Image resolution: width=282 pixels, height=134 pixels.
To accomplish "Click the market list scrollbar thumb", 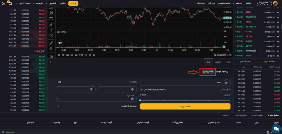I will coord(281,27).
